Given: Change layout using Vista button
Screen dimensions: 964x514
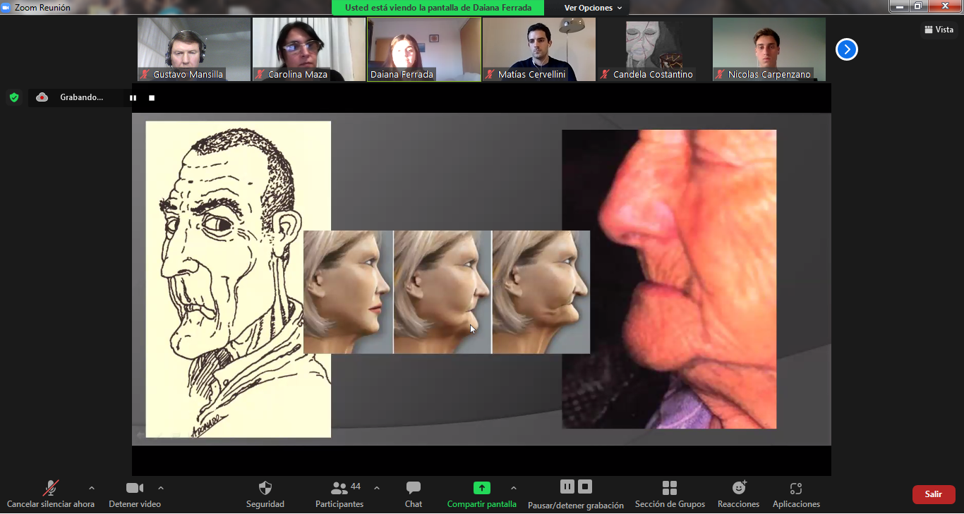Looking at the screenshot, I should [x=939, y=30].
